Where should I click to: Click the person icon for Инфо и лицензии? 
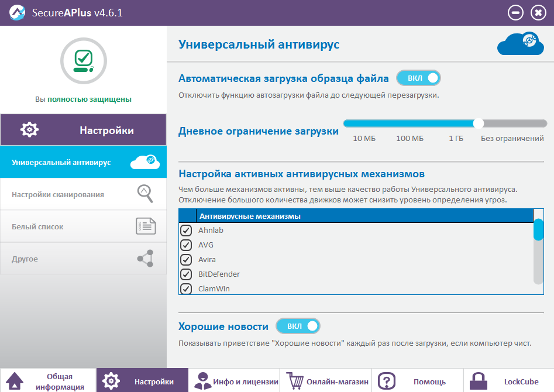(x=203, y=381)
